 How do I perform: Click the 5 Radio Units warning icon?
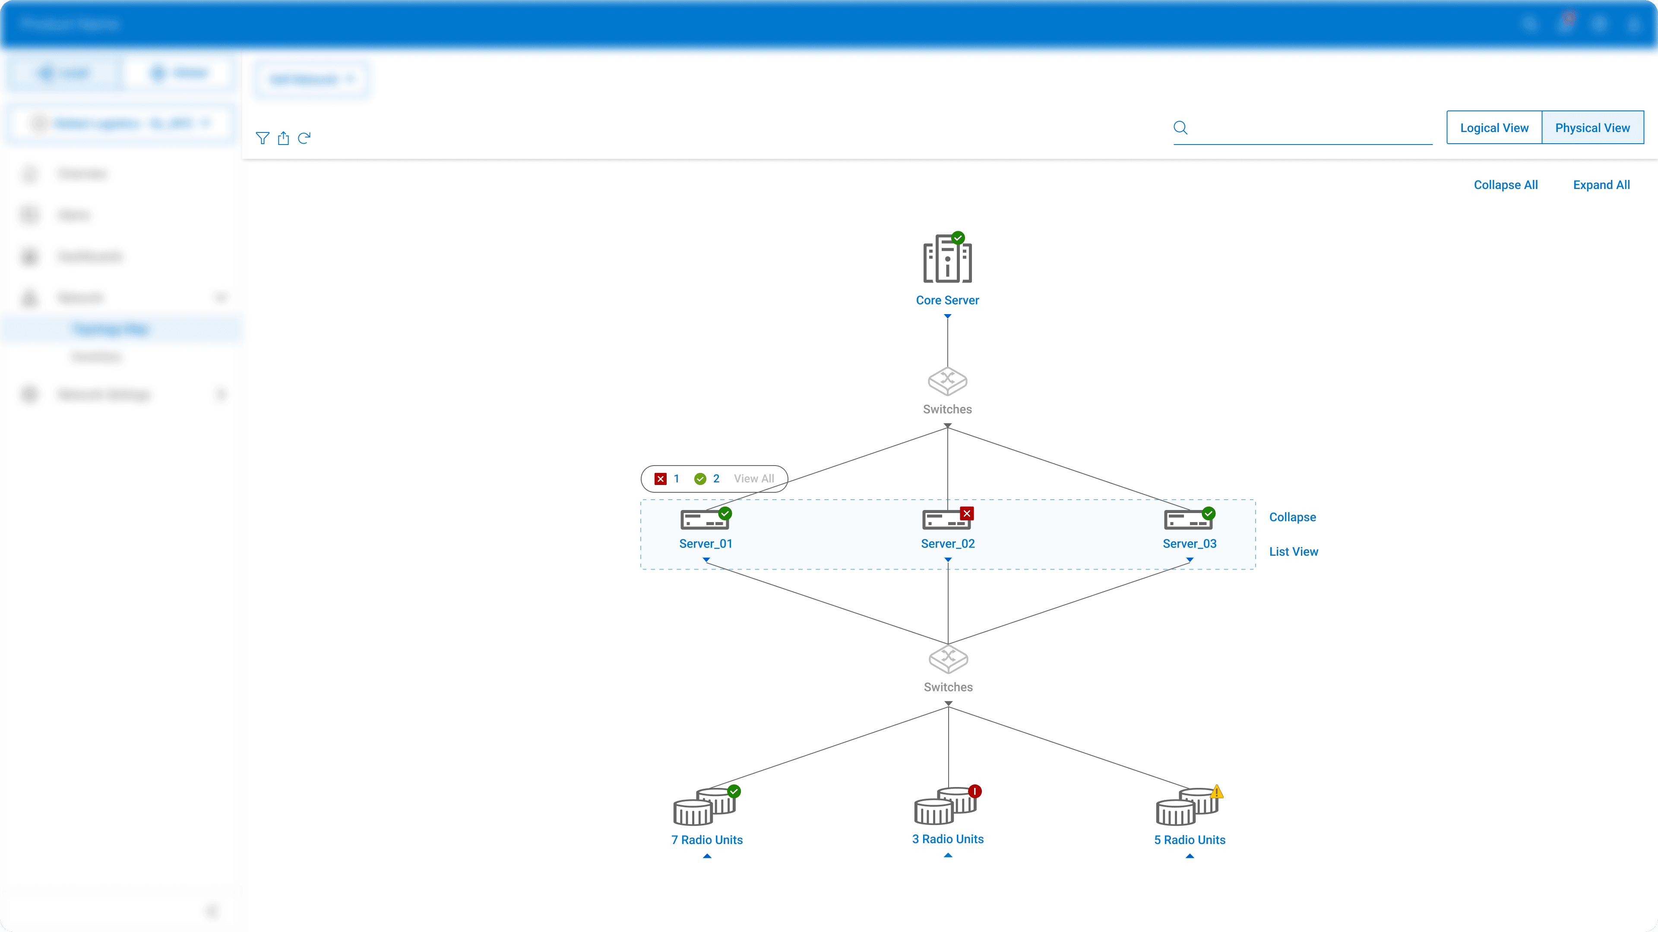pos(1216,792)
